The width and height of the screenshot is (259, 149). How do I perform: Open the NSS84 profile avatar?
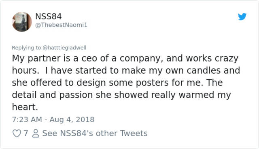[x=22, y=21]
